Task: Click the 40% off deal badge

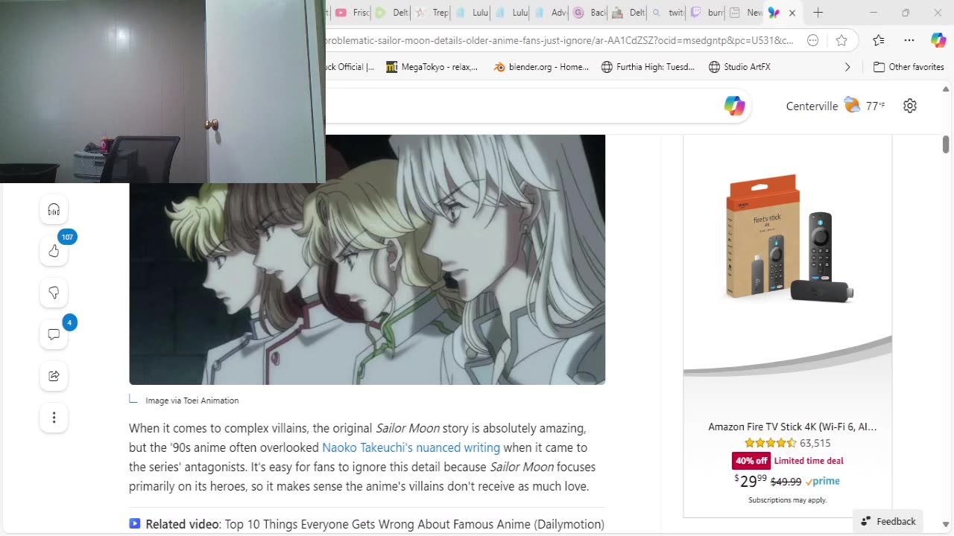Action: point(751,461)
